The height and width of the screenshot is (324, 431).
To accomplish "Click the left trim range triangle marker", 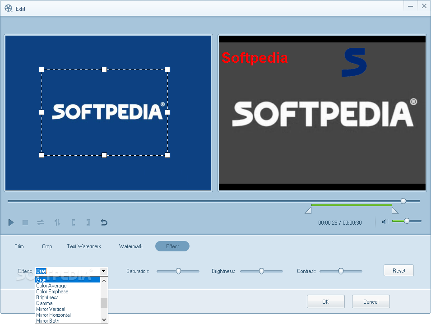I will [308, 211].
